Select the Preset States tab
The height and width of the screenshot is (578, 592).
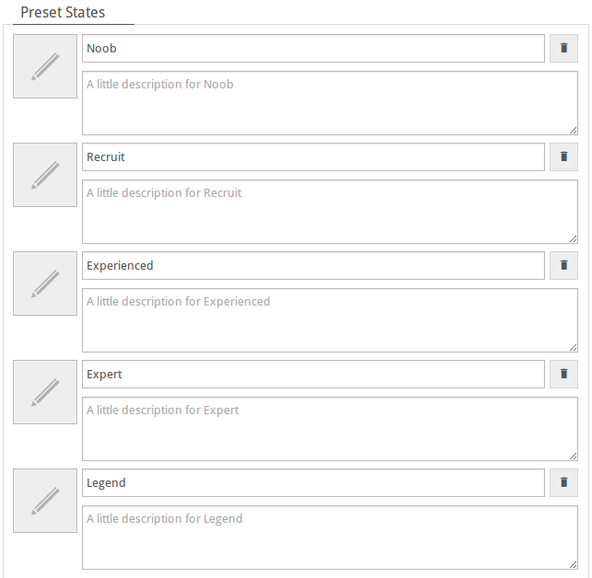point(63,13)
